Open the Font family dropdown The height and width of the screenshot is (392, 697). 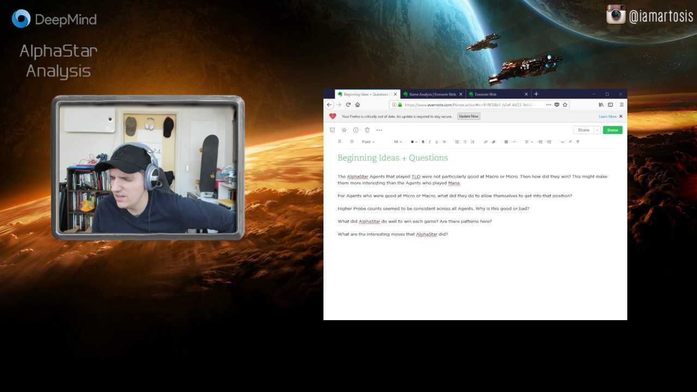pos(368,142)
